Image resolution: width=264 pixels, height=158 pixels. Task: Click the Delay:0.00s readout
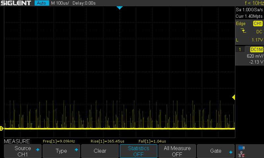tap(84, 3)
